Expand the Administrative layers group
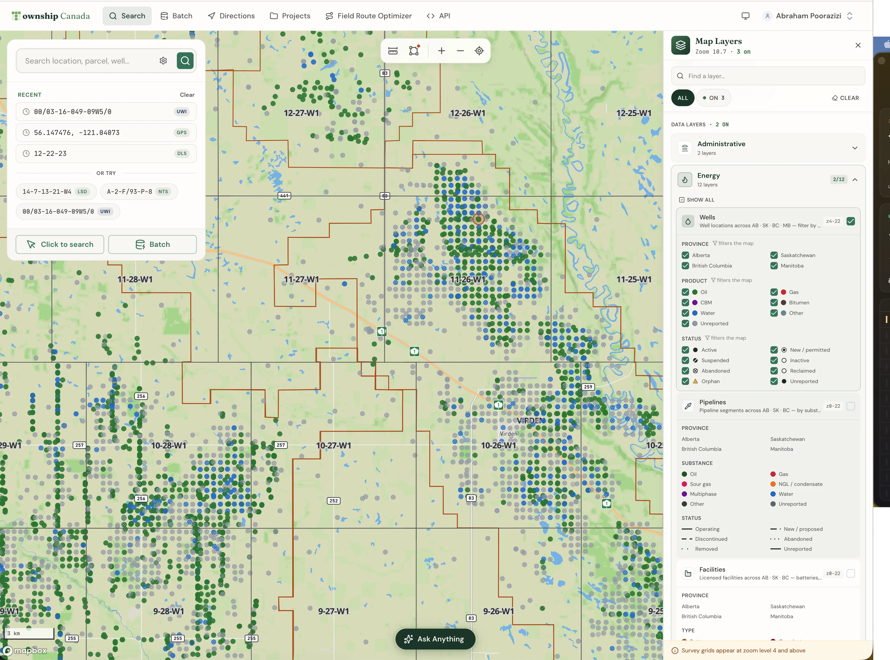This screenshot has width=890, height=660. click(854, 148)
